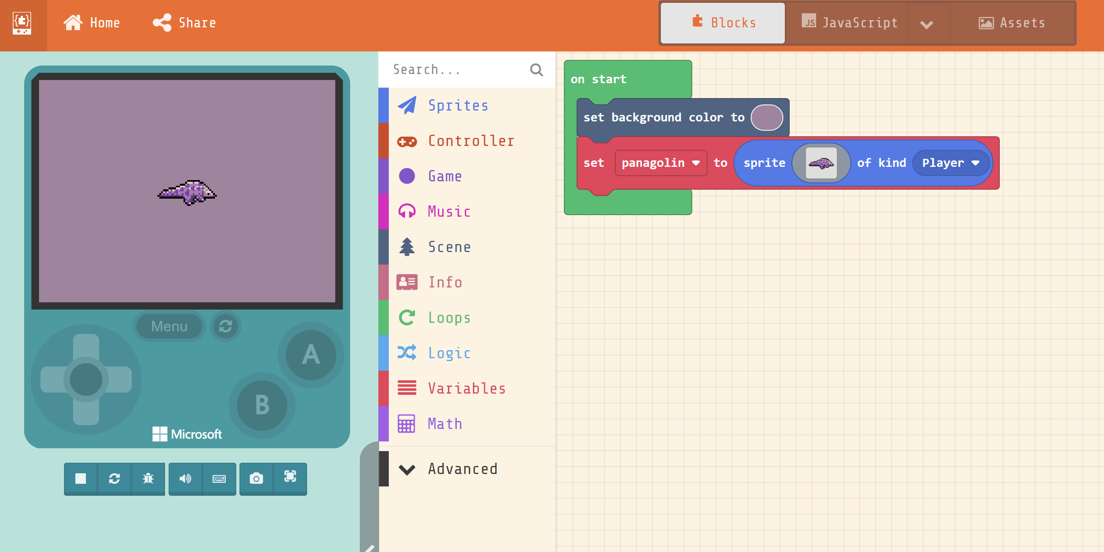Open the Controller block category
The width and height of the screenshot is (1104, 552).
click(x=467, y=141)
